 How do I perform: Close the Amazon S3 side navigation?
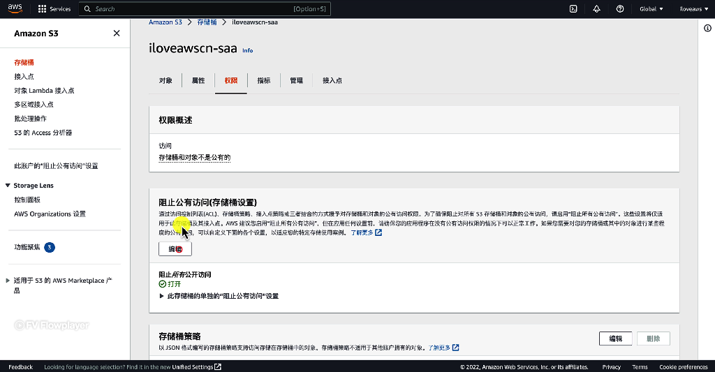click(117, 34)
